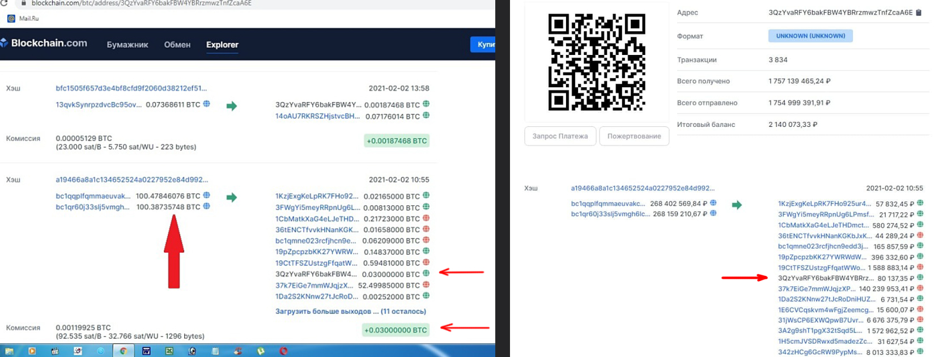Open address 1H5cmJVSDRwxd5madezZc in right panel

tap(825, 342)
